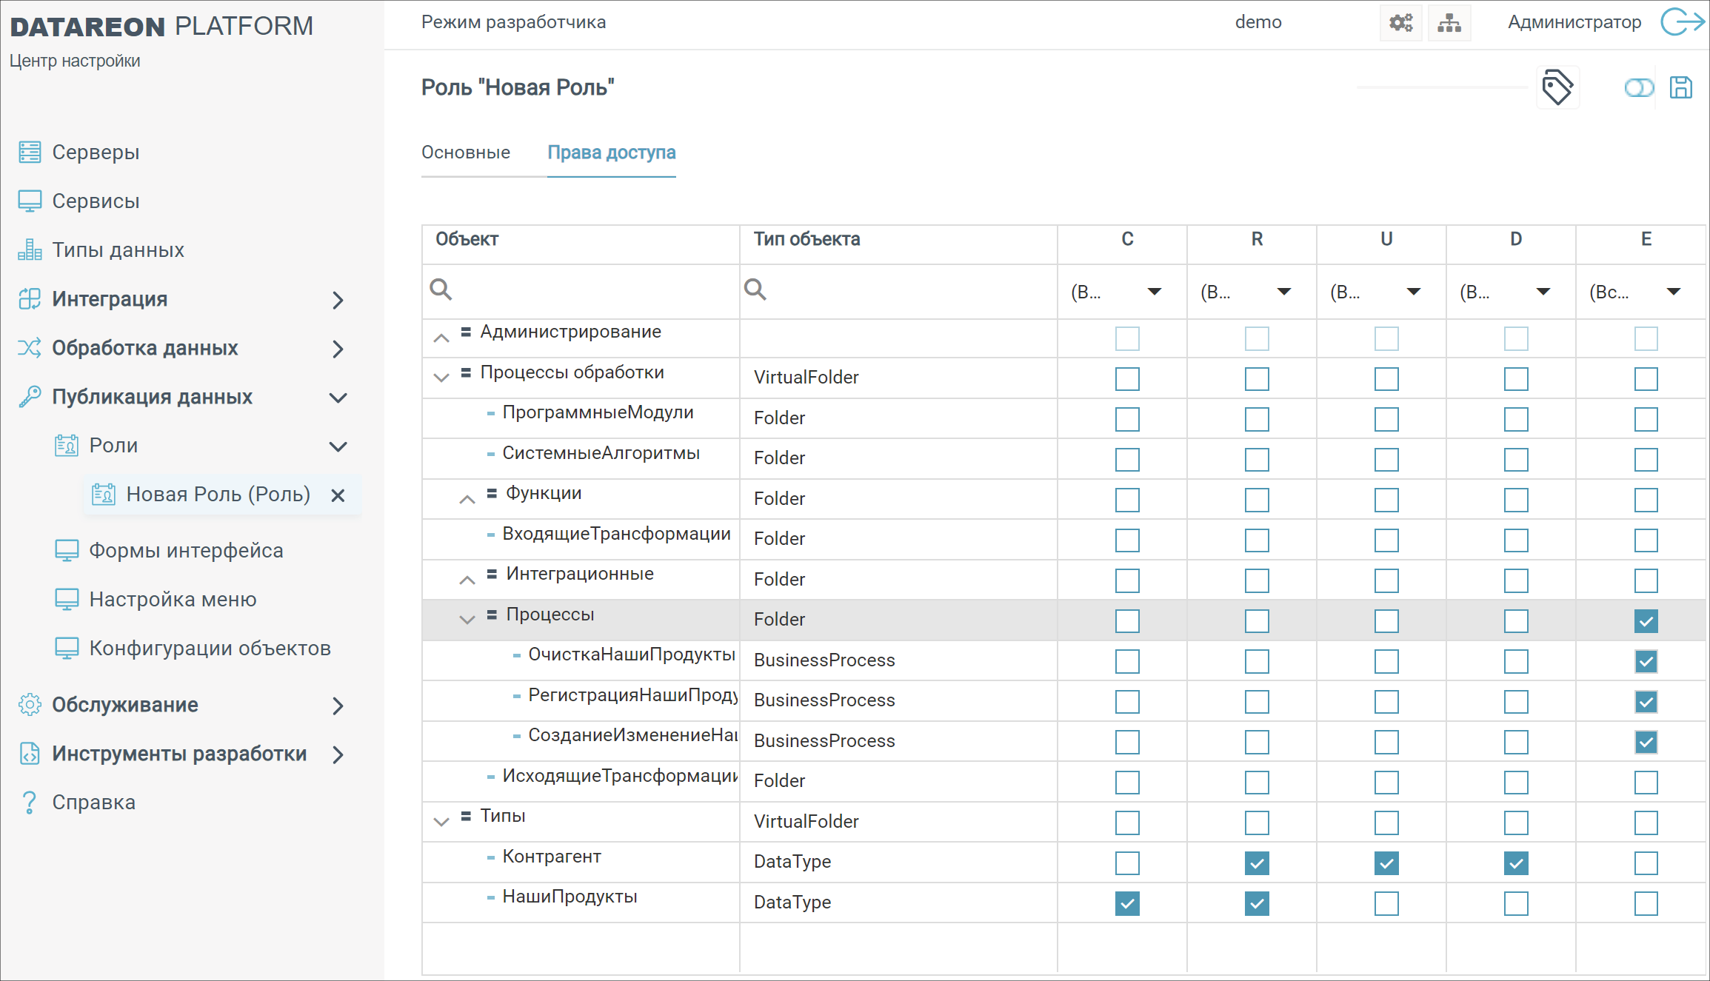Close the Новая Роль (Роль) item
Image resolution: width=1710 pixels, height=981 pixels.
click(x=338, y=495)
